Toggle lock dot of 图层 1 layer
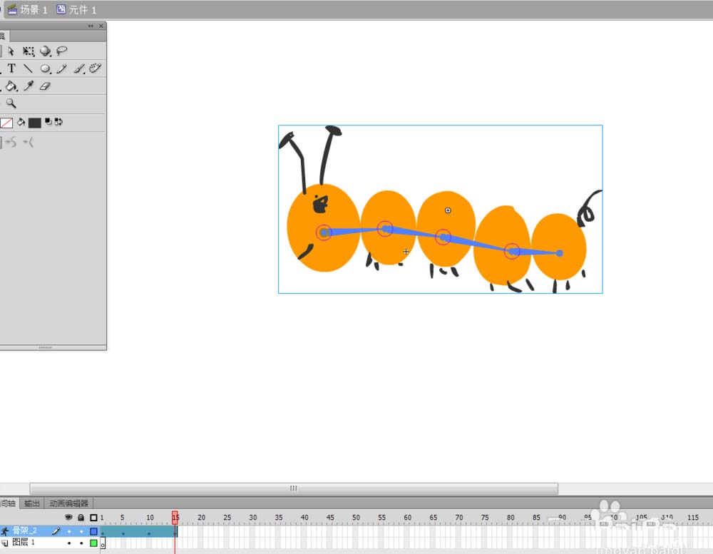Image resolution: width=713 pixels, height=554 pixels. pos(81,543)
